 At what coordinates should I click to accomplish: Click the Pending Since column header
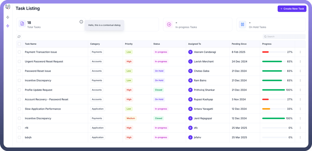pos(239,44)
